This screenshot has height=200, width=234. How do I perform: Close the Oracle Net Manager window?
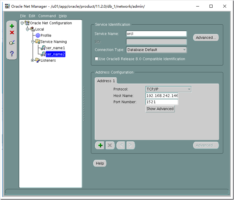click(225, 6)
